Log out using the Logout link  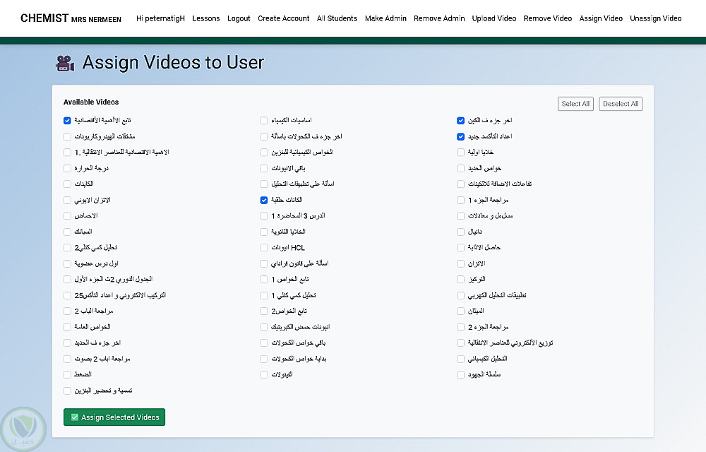(x=239, y=18)
